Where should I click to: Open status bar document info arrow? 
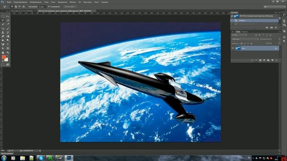pyautogui.click(x=40, y=151)
